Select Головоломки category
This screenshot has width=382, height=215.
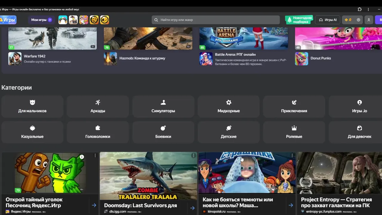click(98, 132)
